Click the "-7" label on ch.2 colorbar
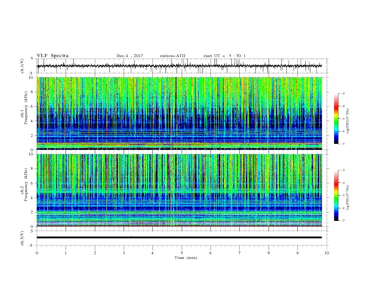This screenshot has height=284, width=368. [342, 221]
